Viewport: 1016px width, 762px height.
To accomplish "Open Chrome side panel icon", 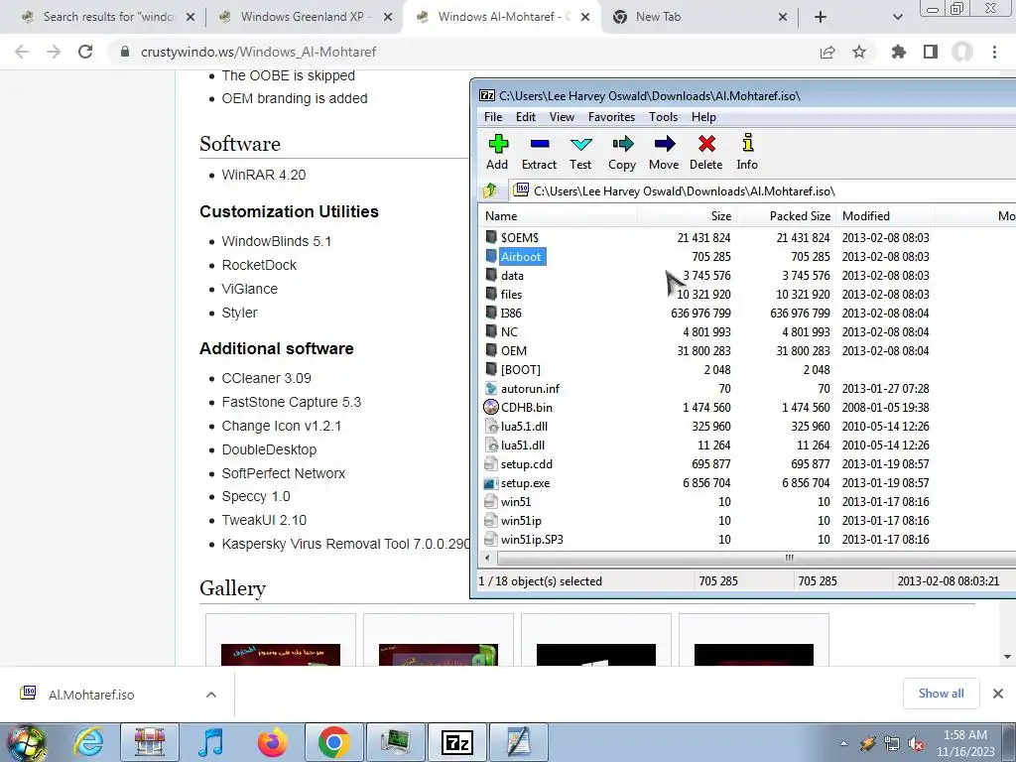I will coord(931,52).
